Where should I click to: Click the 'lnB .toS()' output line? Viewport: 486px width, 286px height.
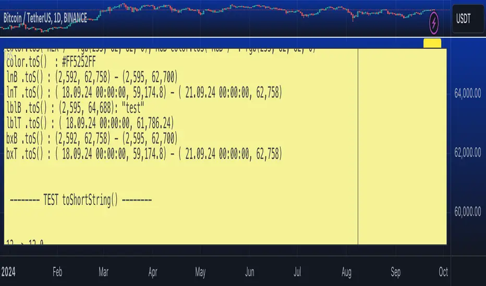92,77
